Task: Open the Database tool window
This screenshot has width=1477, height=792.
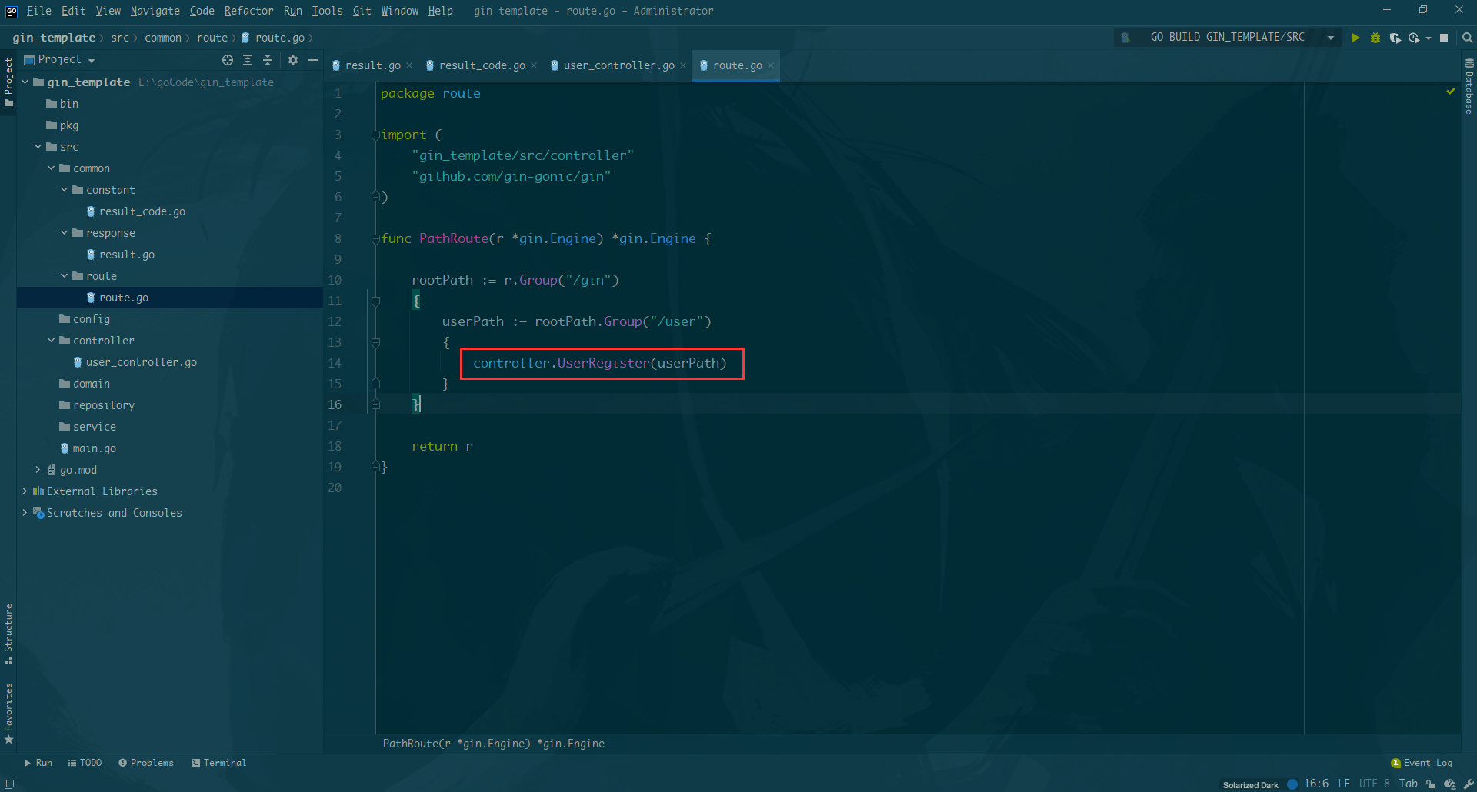Action: [1469, 86]
